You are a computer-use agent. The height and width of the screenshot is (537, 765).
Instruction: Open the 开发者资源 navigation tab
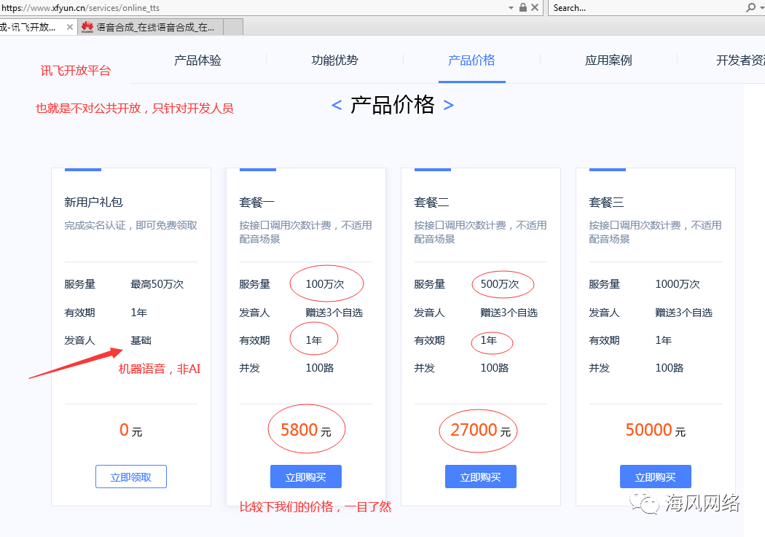[x=740, y=60]
